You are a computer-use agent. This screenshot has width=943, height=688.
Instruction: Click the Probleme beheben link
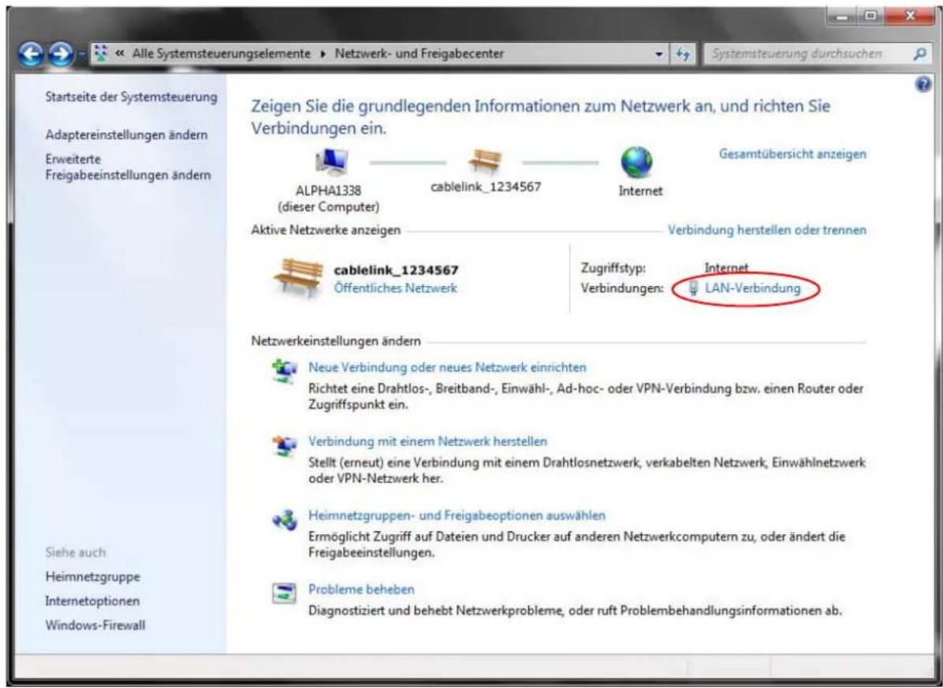pos(361,589)
